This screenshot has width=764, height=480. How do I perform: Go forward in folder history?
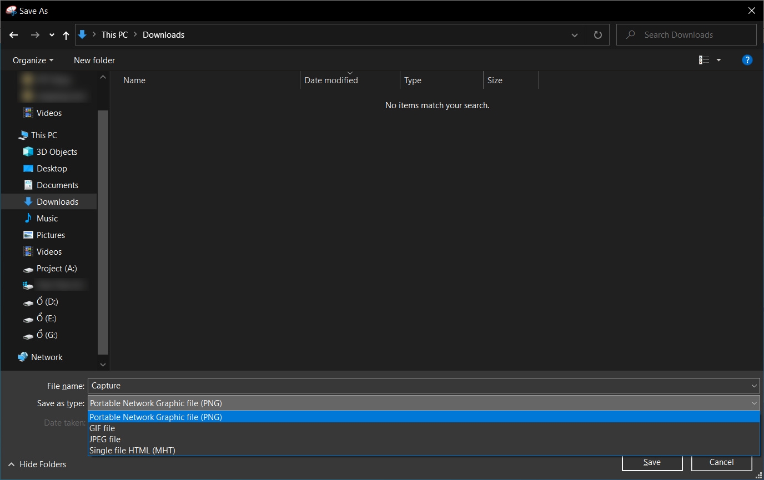[34, 34]
